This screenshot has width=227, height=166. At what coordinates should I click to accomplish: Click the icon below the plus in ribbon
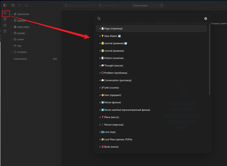[5, 19]
